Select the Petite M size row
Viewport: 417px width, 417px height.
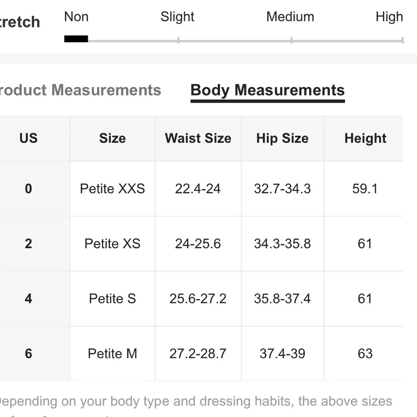point(112,354)
